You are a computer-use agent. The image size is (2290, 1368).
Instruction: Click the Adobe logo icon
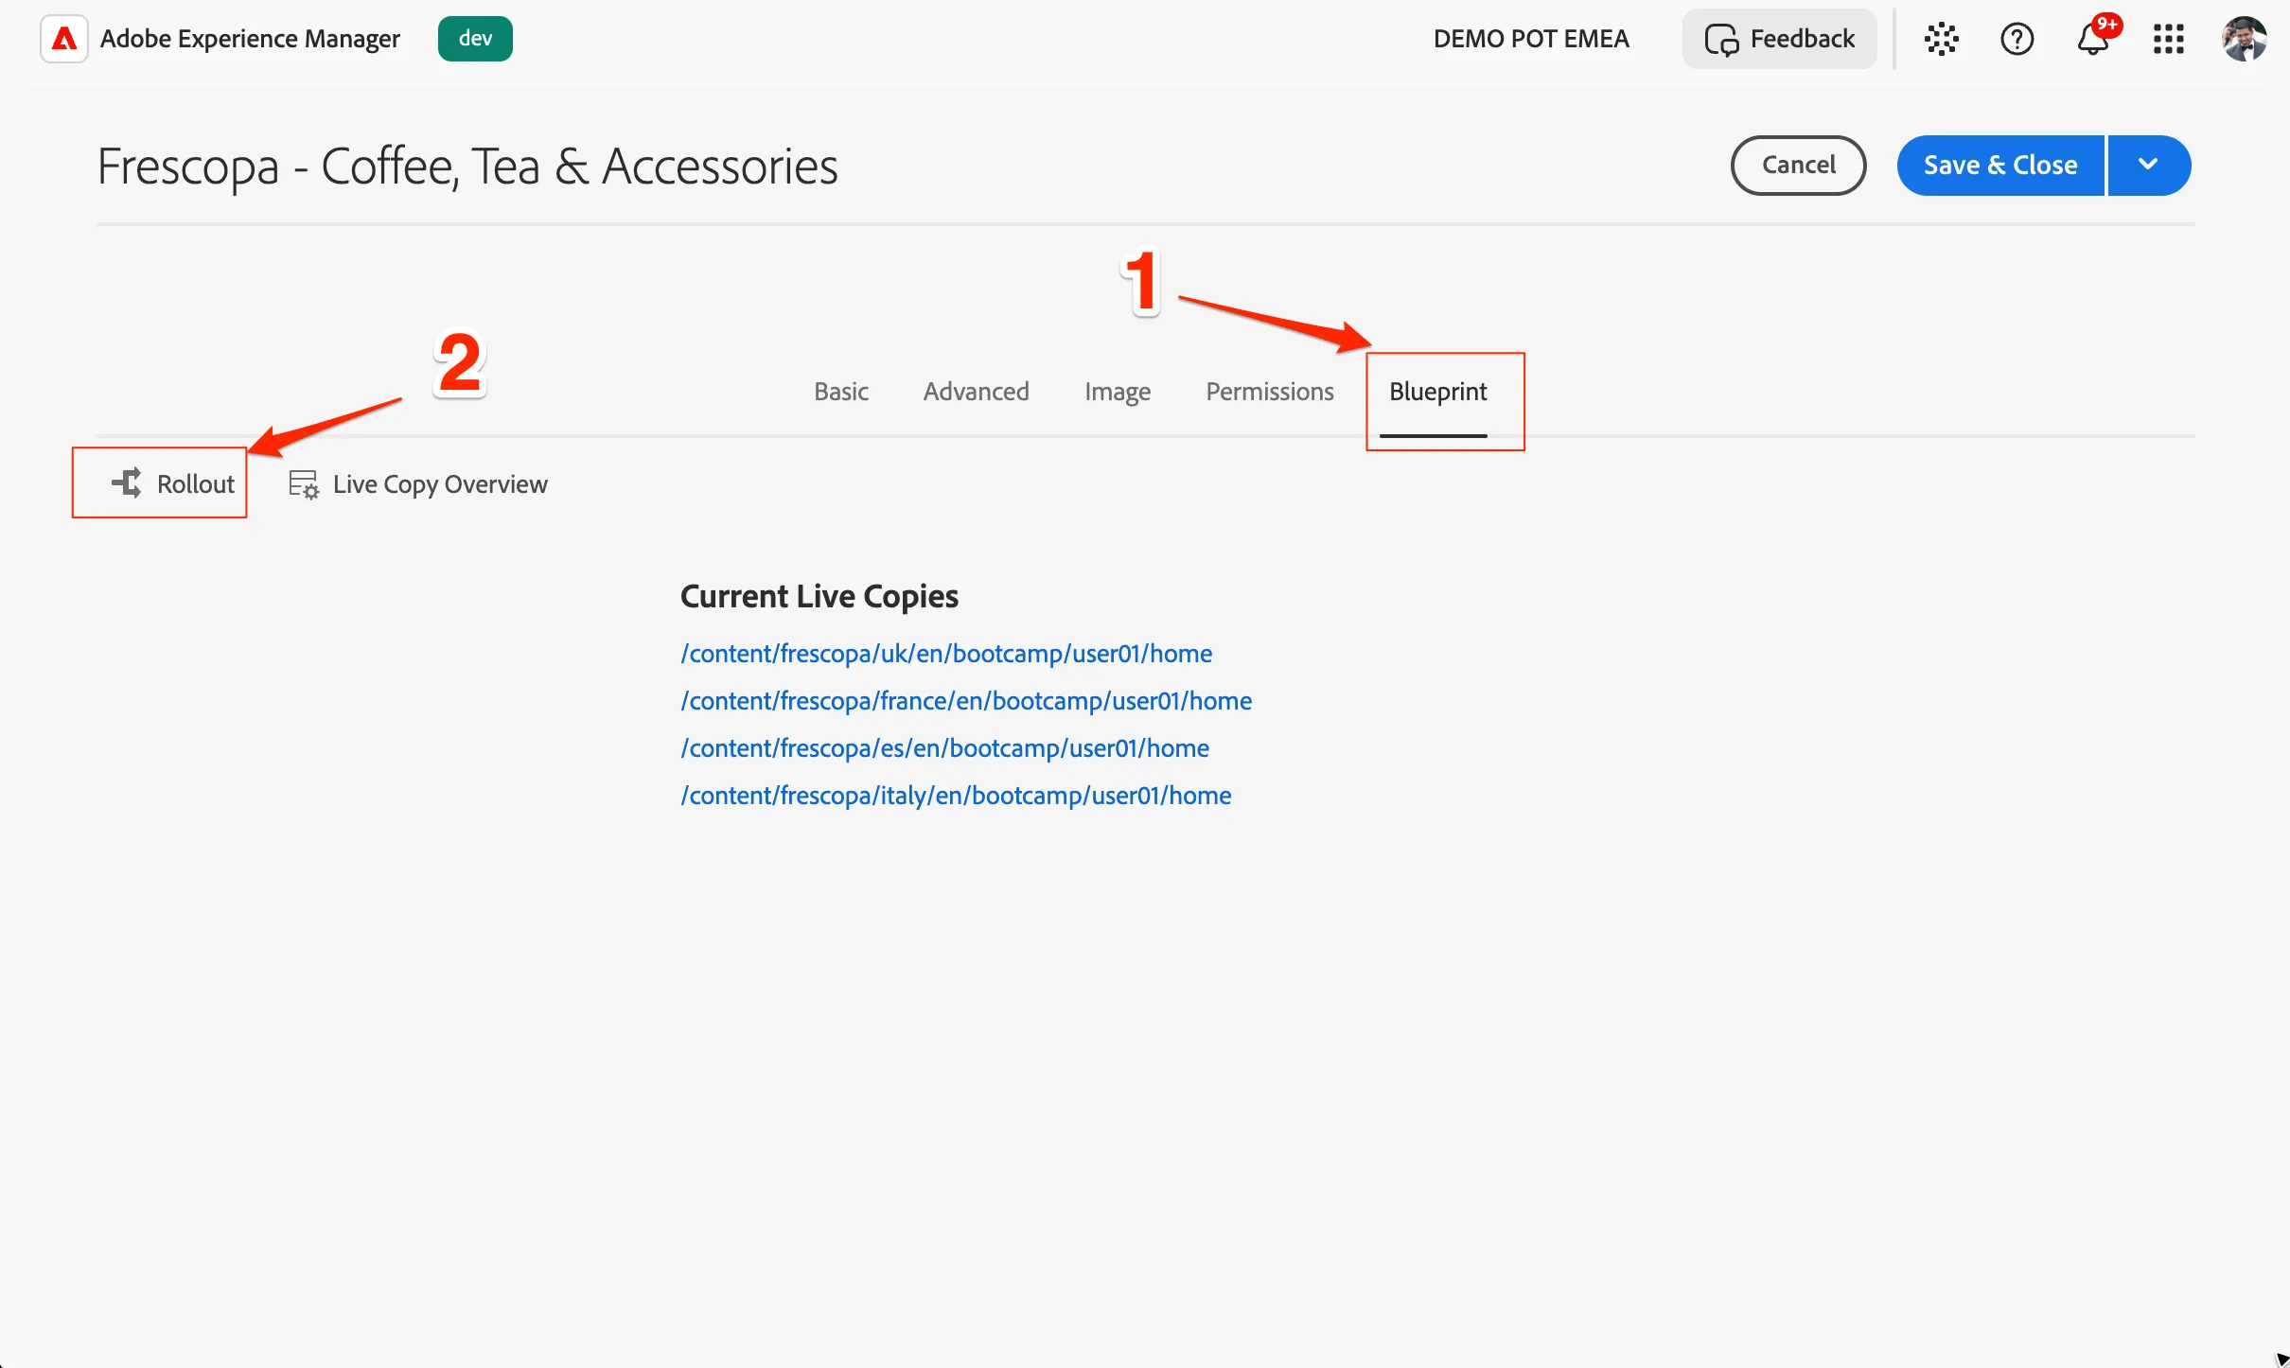tap(64, 39)
